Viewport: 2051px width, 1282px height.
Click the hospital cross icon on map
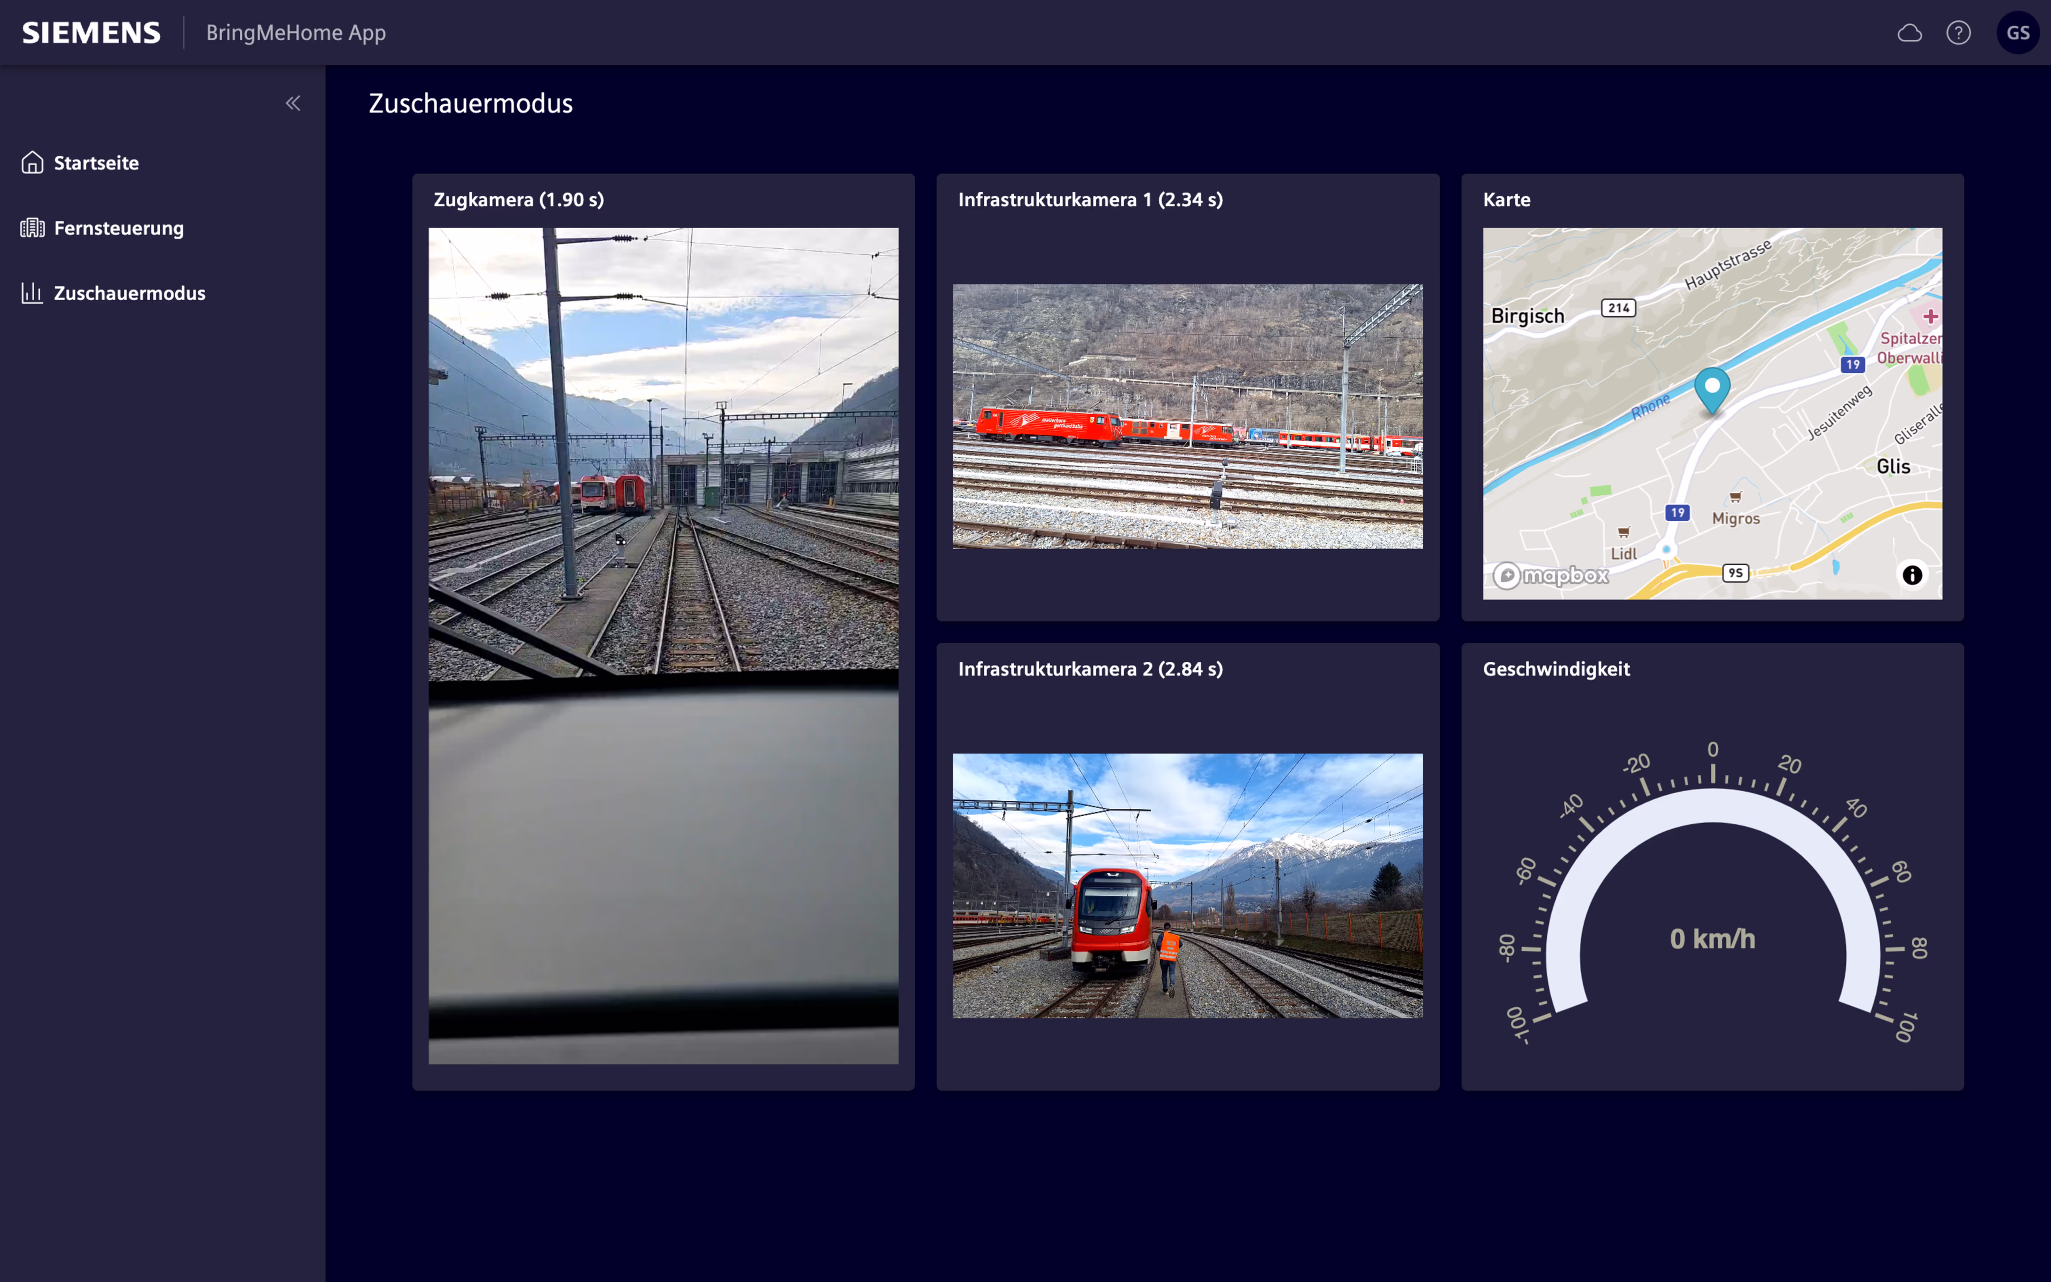coord(1930,316)
